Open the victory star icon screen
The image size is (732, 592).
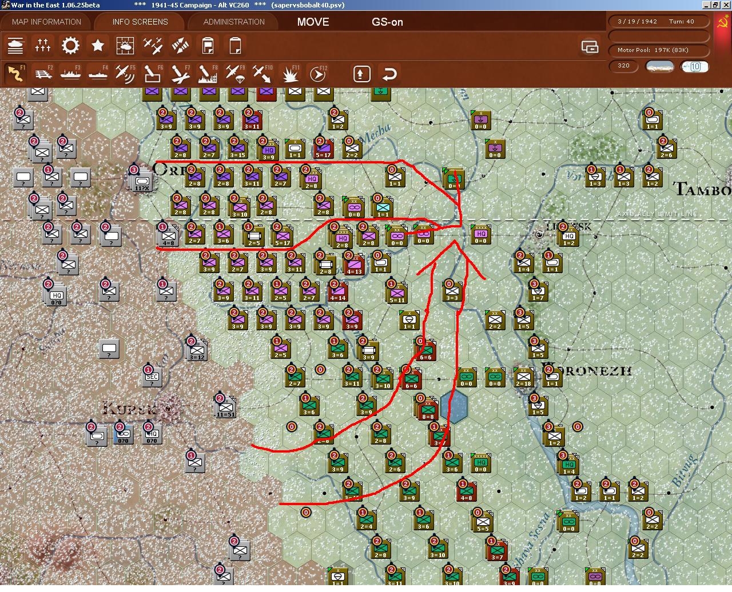coord(98,45)
